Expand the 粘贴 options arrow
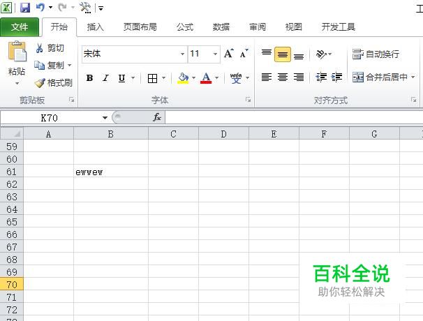423x321 pixels. [x=17, y=83]
